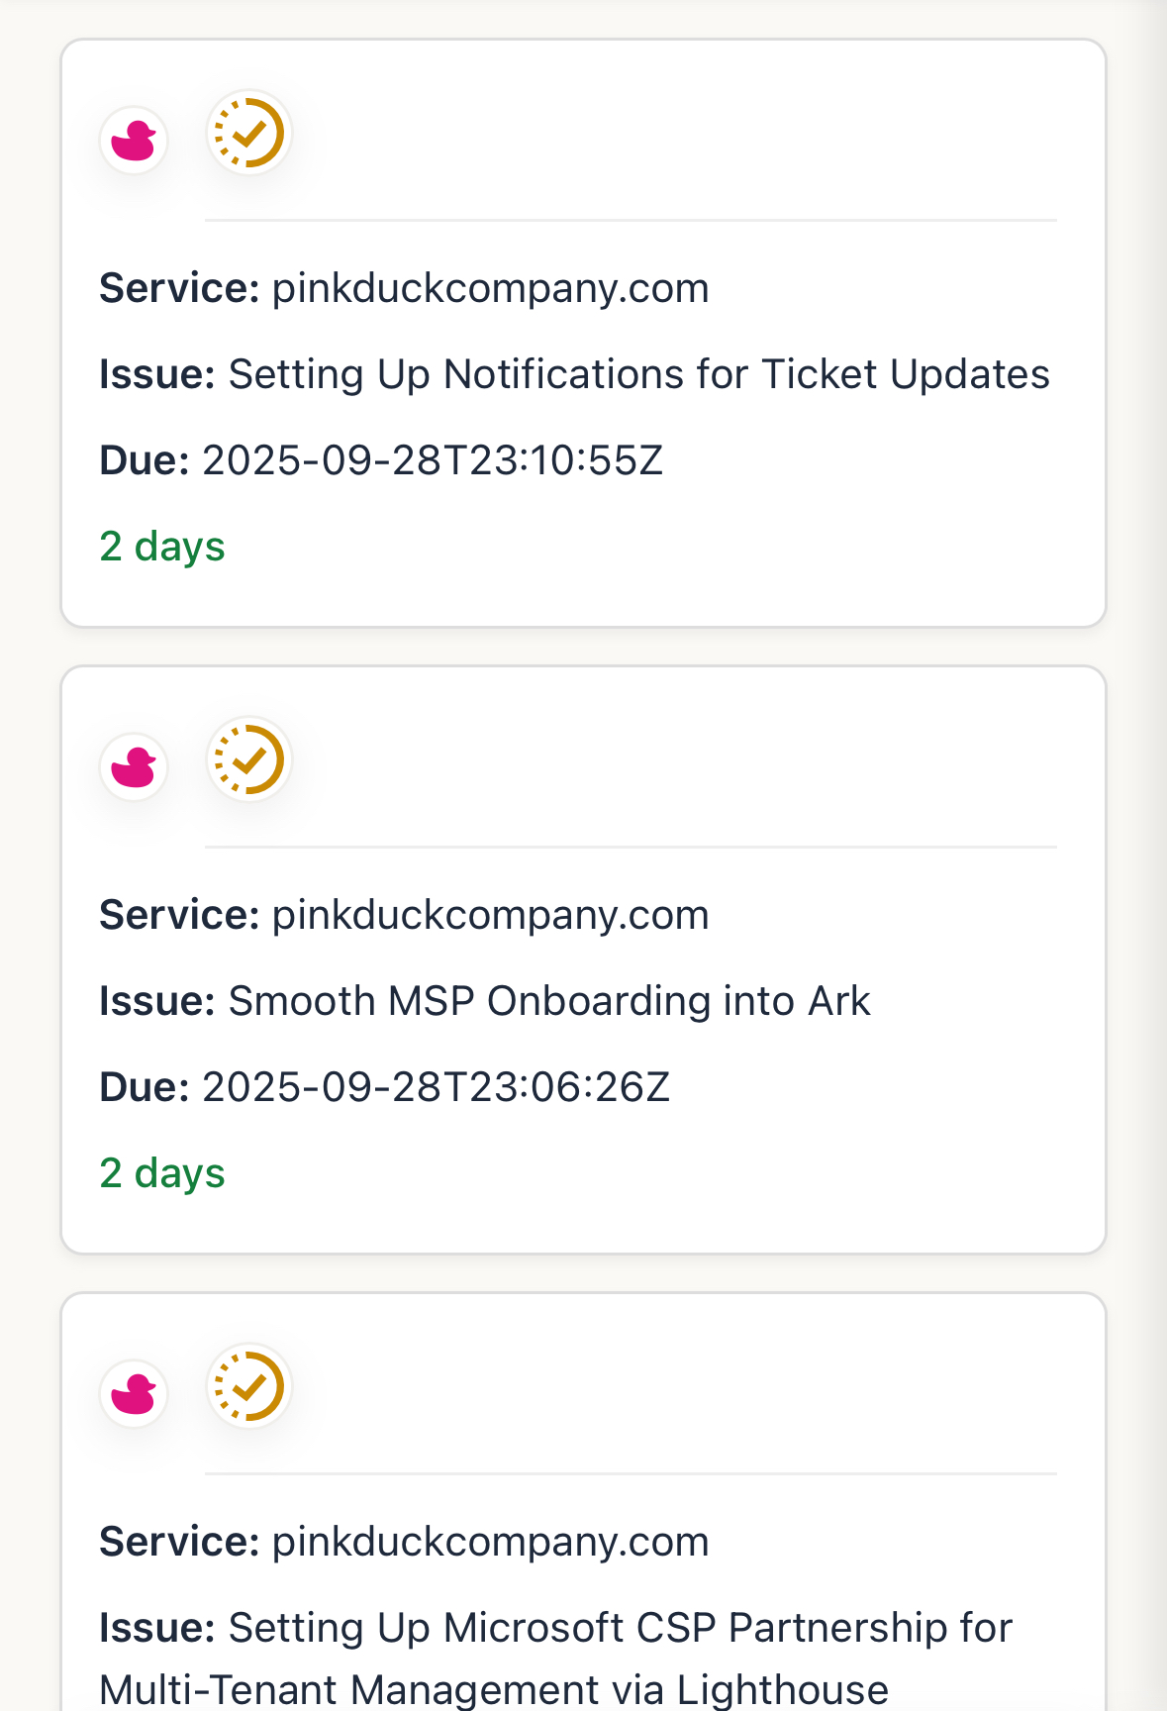Screen dimensions: 1167x1711
Task: Click pink duck icon on MSP Onboarding card
Action: [134, 766]
